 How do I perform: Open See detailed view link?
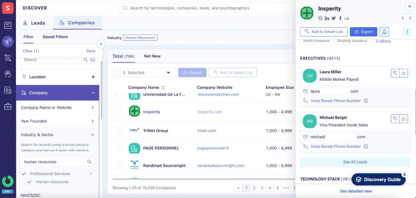tap(356, 191)
